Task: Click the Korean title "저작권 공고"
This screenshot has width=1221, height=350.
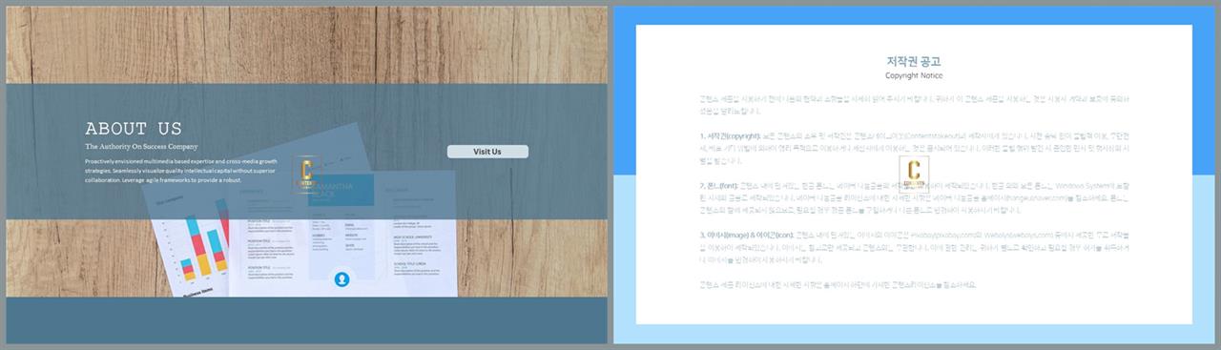Action: coord(914,61)
